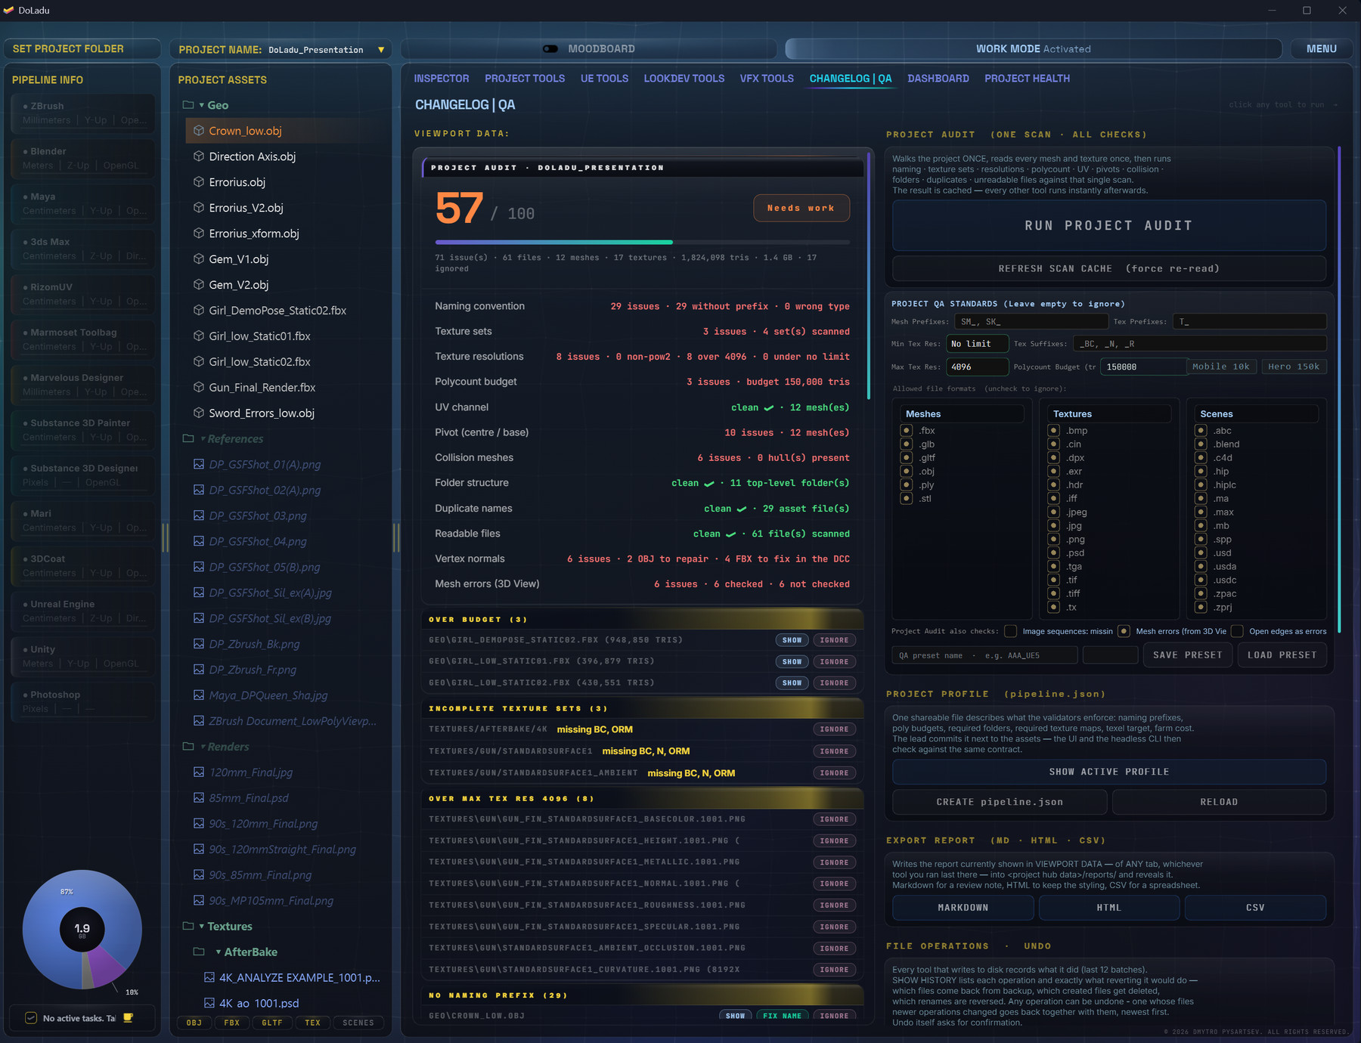Expand the Renders folder
The width and height of the screenshot is (1361, 1043).
(x=203, y=746)
